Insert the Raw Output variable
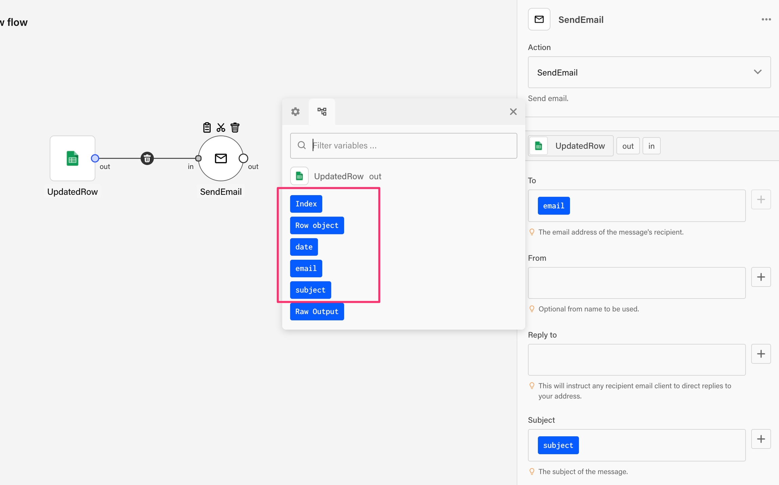The height and width of the screenshot is (485, 779). (317, 311)
